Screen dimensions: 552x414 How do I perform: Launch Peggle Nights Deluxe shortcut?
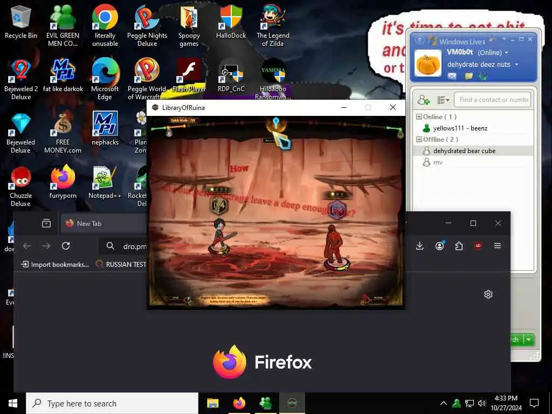point(147,25)
